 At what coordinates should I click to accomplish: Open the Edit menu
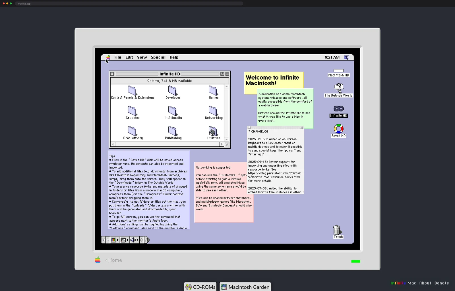(129, 57)
